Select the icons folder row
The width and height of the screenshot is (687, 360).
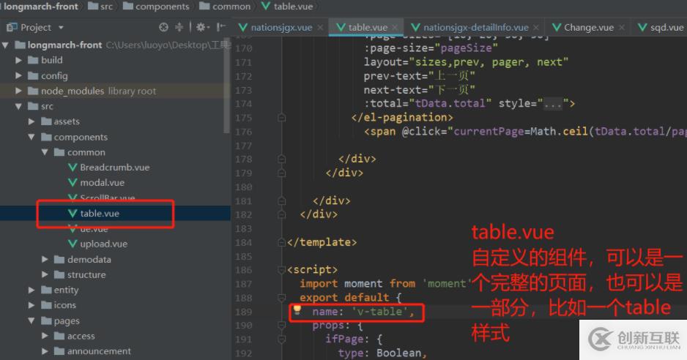(115, 305)
